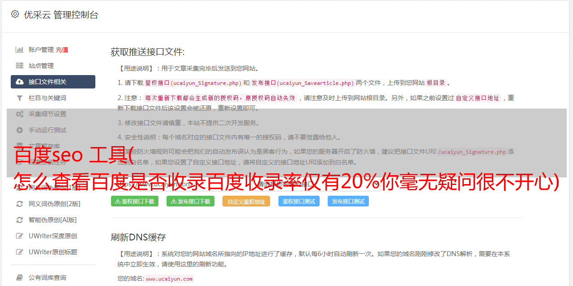Viewport: 573px width, 286px height.
Task: Click the 优采云 管理控制台 title
Action: click(x=61, y=15)
